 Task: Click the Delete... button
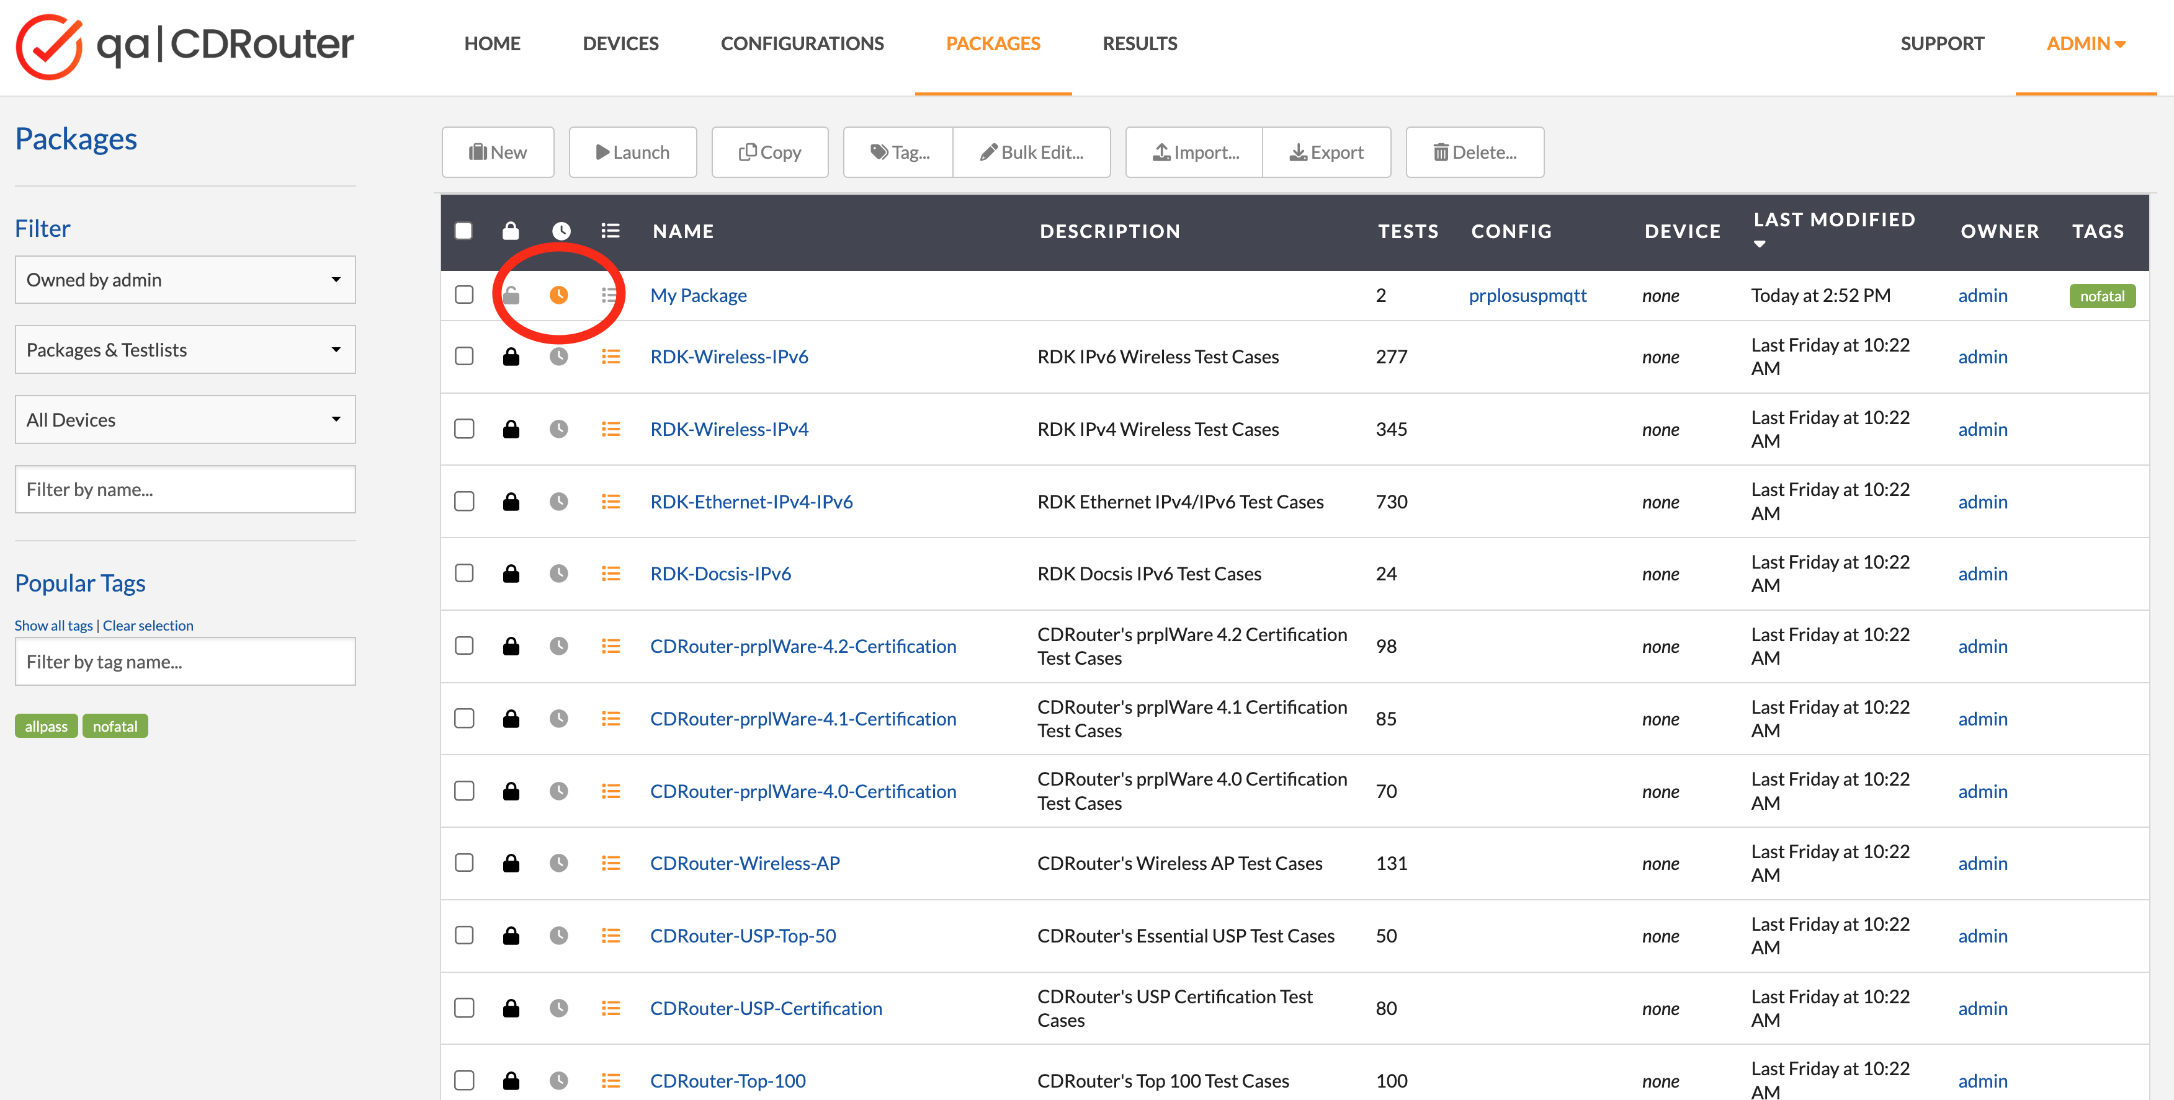coord(1475,153)
